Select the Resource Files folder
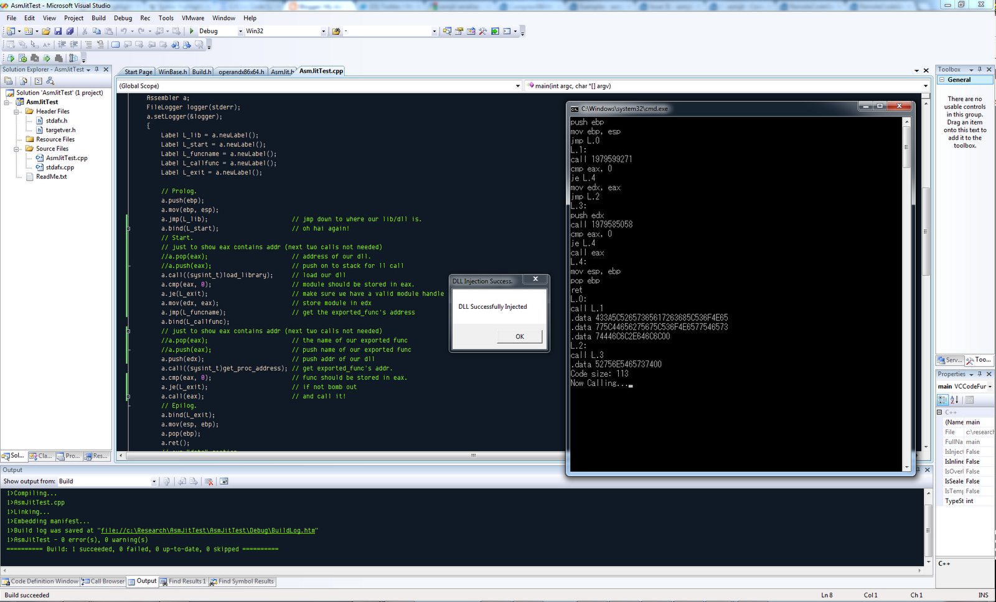The width and height of the screenshot is (996, 602). 55,139
